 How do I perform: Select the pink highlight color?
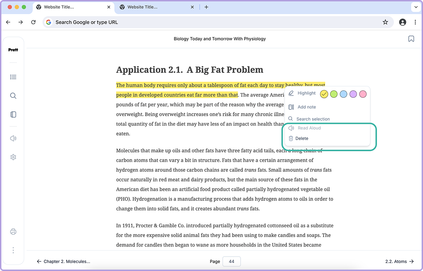363,94
